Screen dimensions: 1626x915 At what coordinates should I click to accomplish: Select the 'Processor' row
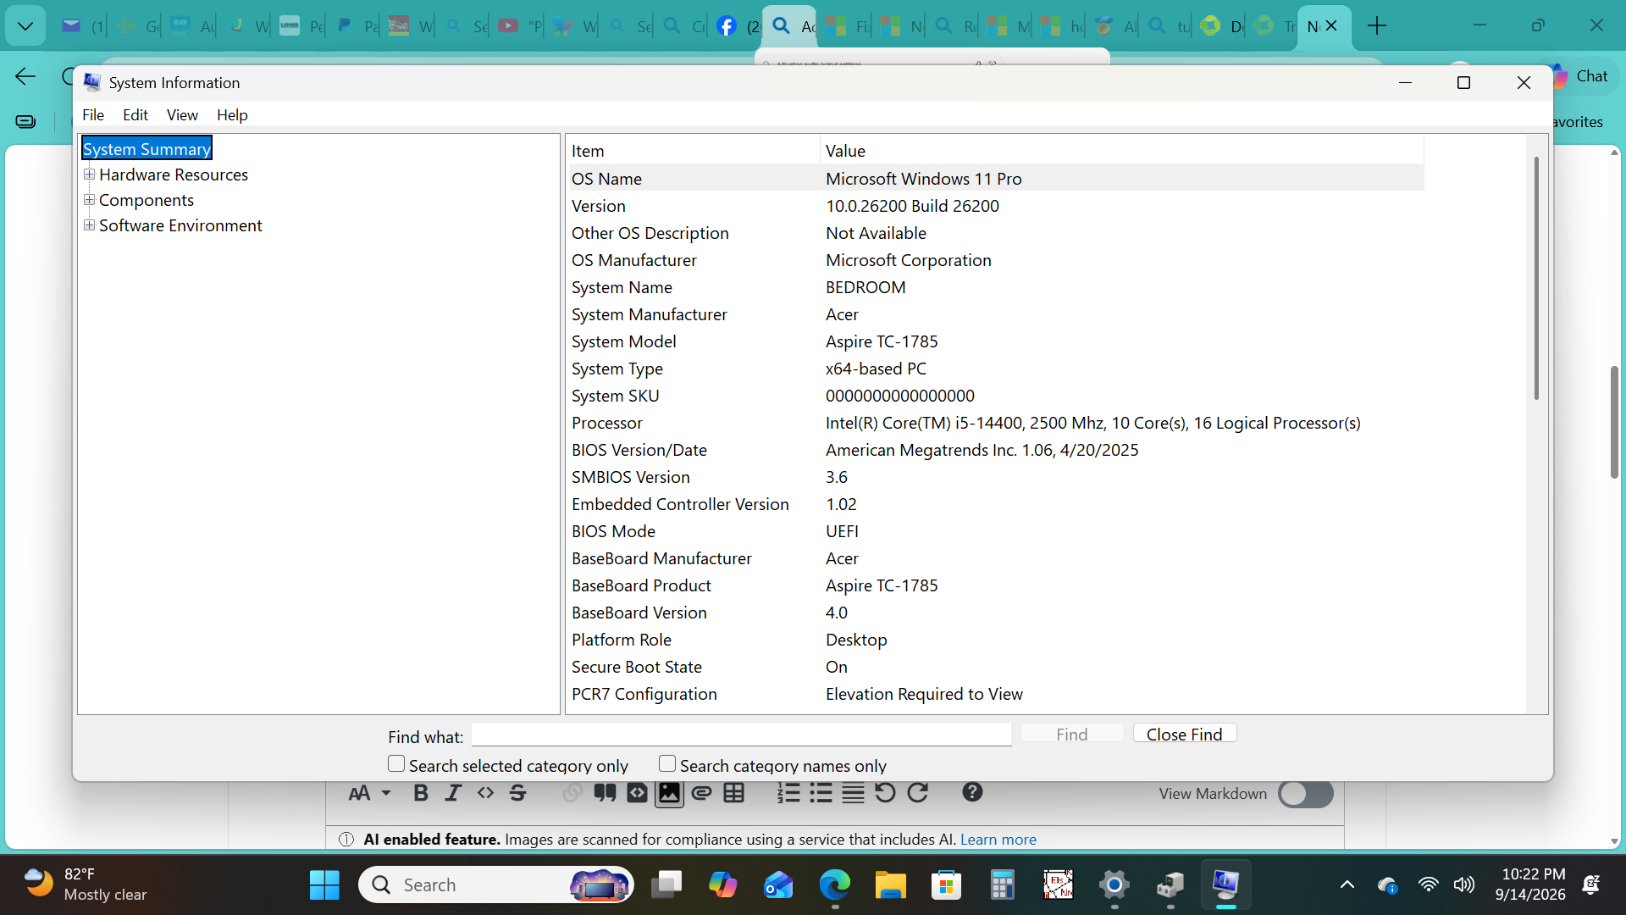click(996, 422)
